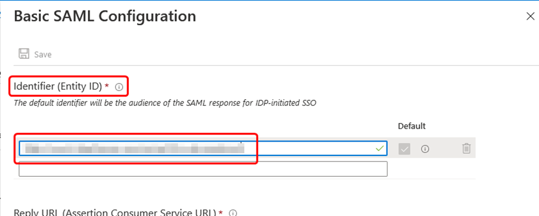Toggle the Default checkbox for the identifier
This screenshot has width=539, height=216.
coord(404,149)
